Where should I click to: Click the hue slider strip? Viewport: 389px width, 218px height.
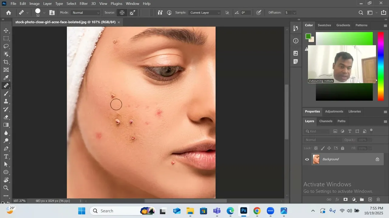(x=380, y=66)
